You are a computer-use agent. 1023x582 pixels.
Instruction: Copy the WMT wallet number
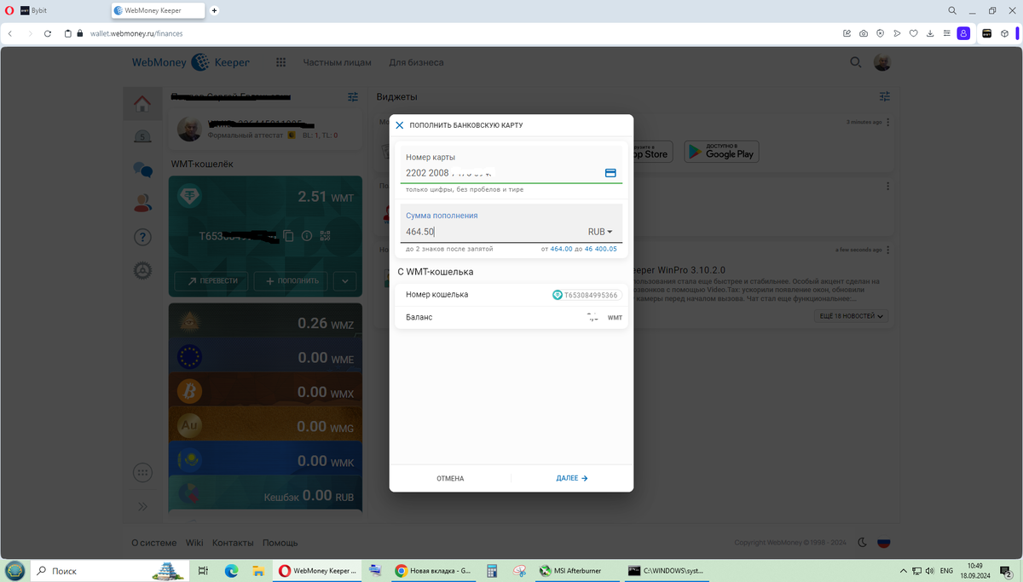point(288,236)
